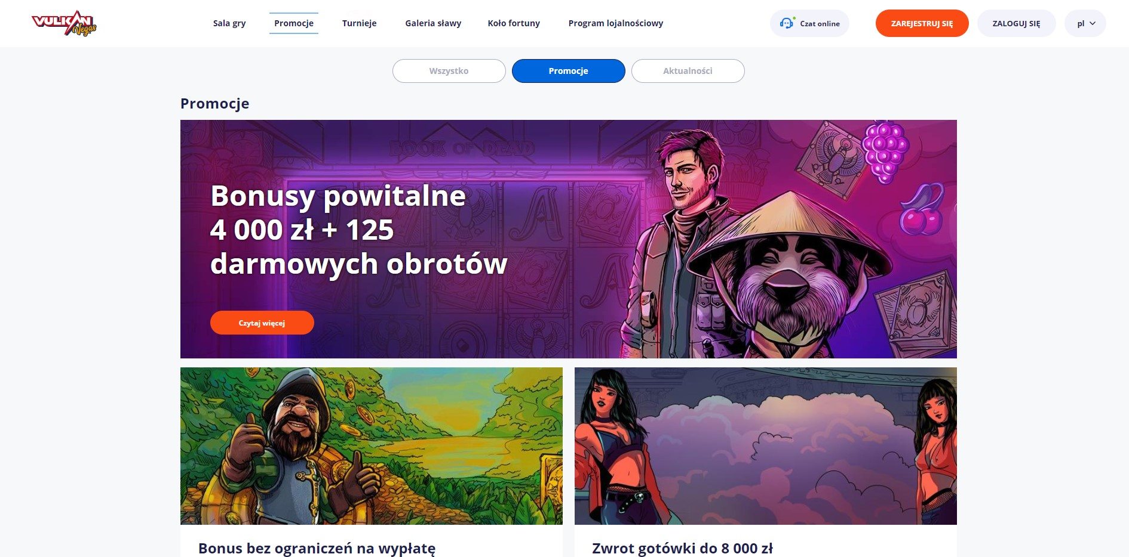
Task: Open the cashback promotion image
Action: pos(766,446)
